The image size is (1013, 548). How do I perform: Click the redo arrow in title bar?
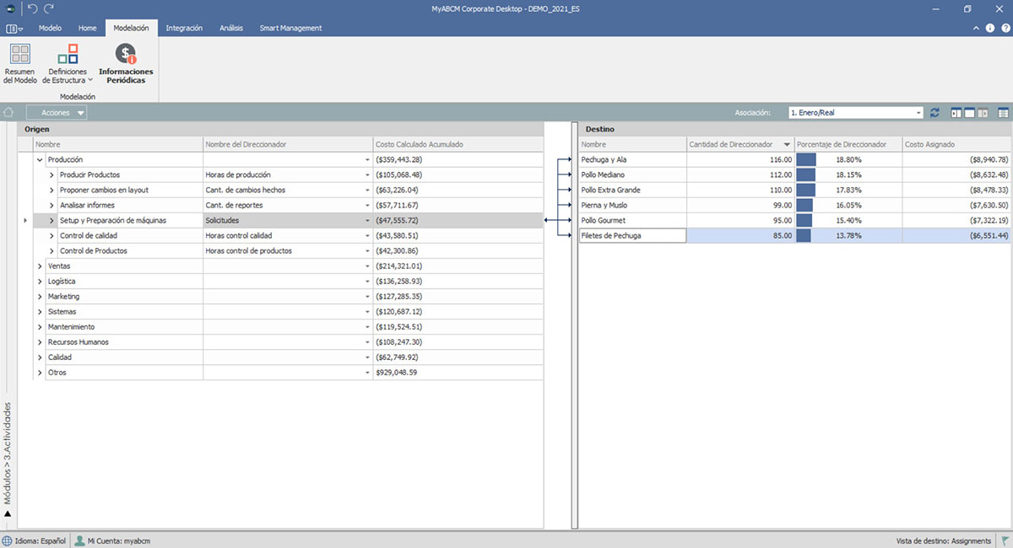(49, 8)
